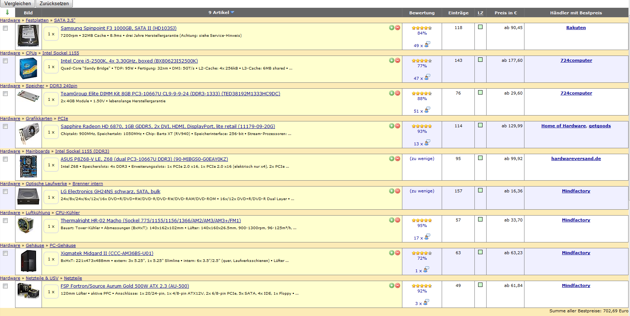Click ASUS mainboard thumbnail image
Screen dimensions: 630x316
[28, 167]
